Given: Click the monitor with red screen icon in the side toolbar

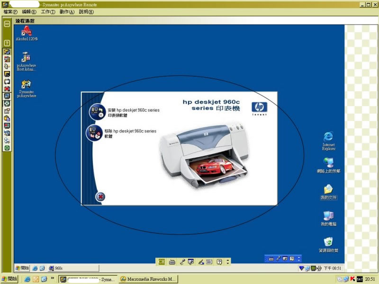Looking at the screenshot, I should [7, 125].
